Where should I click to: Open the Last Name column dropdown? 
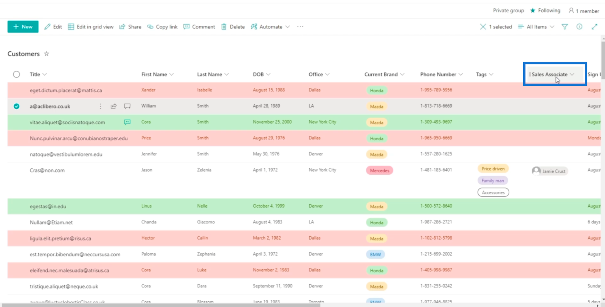(213, 74)
